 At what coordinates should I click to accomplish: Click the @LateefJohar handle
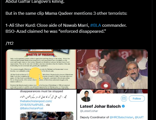pos(89,111)
